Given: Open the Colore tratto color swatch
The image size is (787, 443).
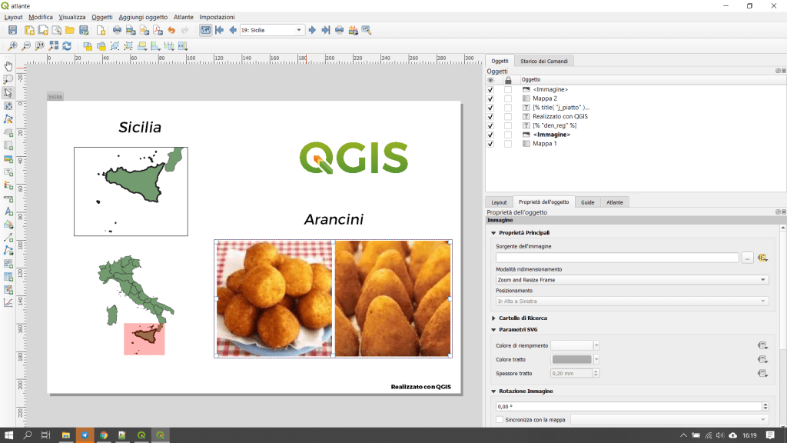Looking at the screenshot, I should pyautogui.click(x=572, y=359).
